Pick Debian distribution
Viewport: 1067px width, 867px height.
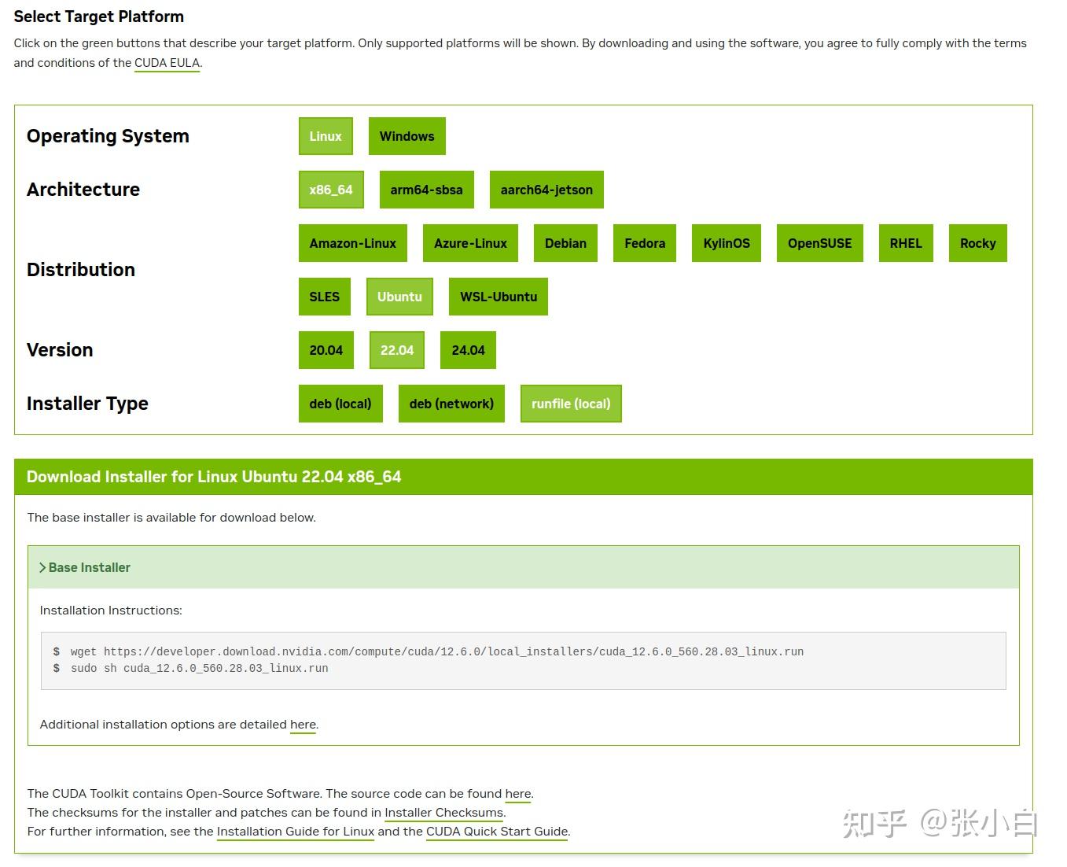566,243
